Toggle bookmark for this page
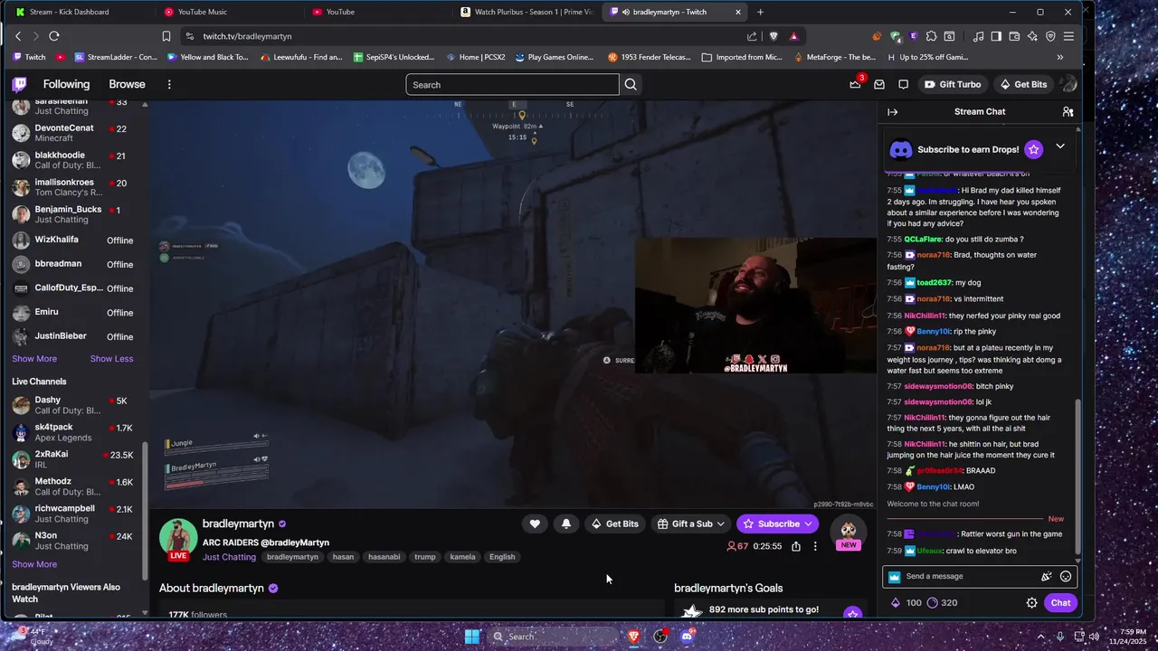This screenshot has width=1158, height=651. (x=166, y=36)
